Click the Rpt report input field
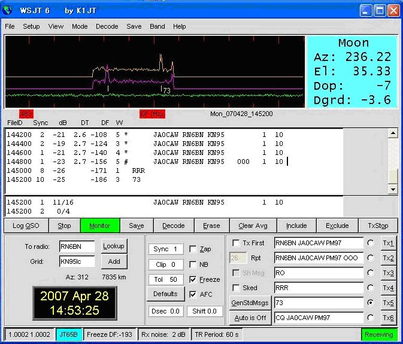The height and width of the screenshot is (344, 403). click(238, 258)
